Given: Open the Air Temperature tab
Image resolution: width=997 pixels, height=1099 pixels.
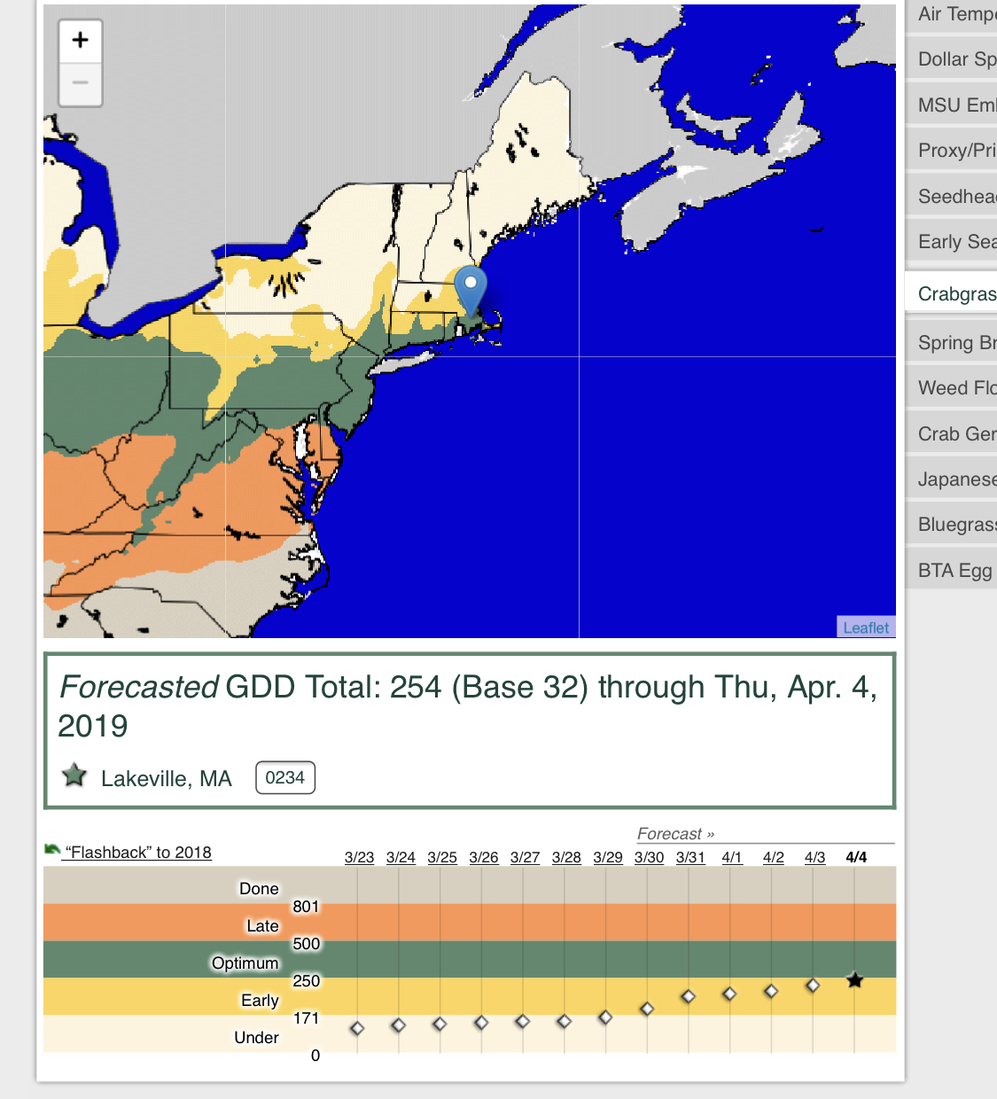Looking at the screenshot, I should 952,14.
